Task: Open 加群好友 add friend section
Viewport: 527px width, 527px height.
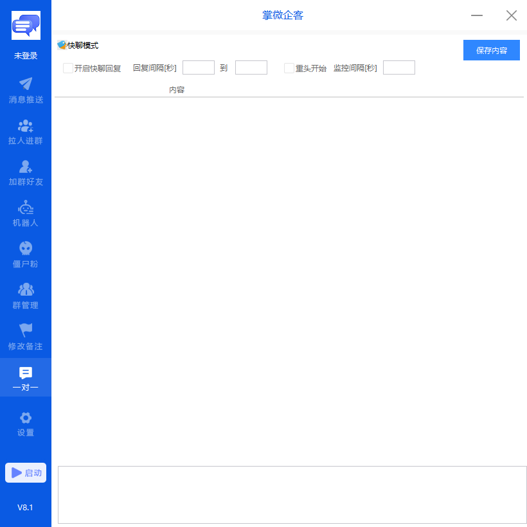Action: click(x=26, y=173)
